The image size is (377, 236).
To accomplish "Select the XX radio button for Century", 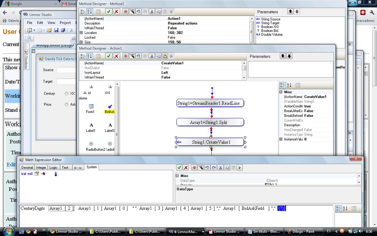I will 66,93.
